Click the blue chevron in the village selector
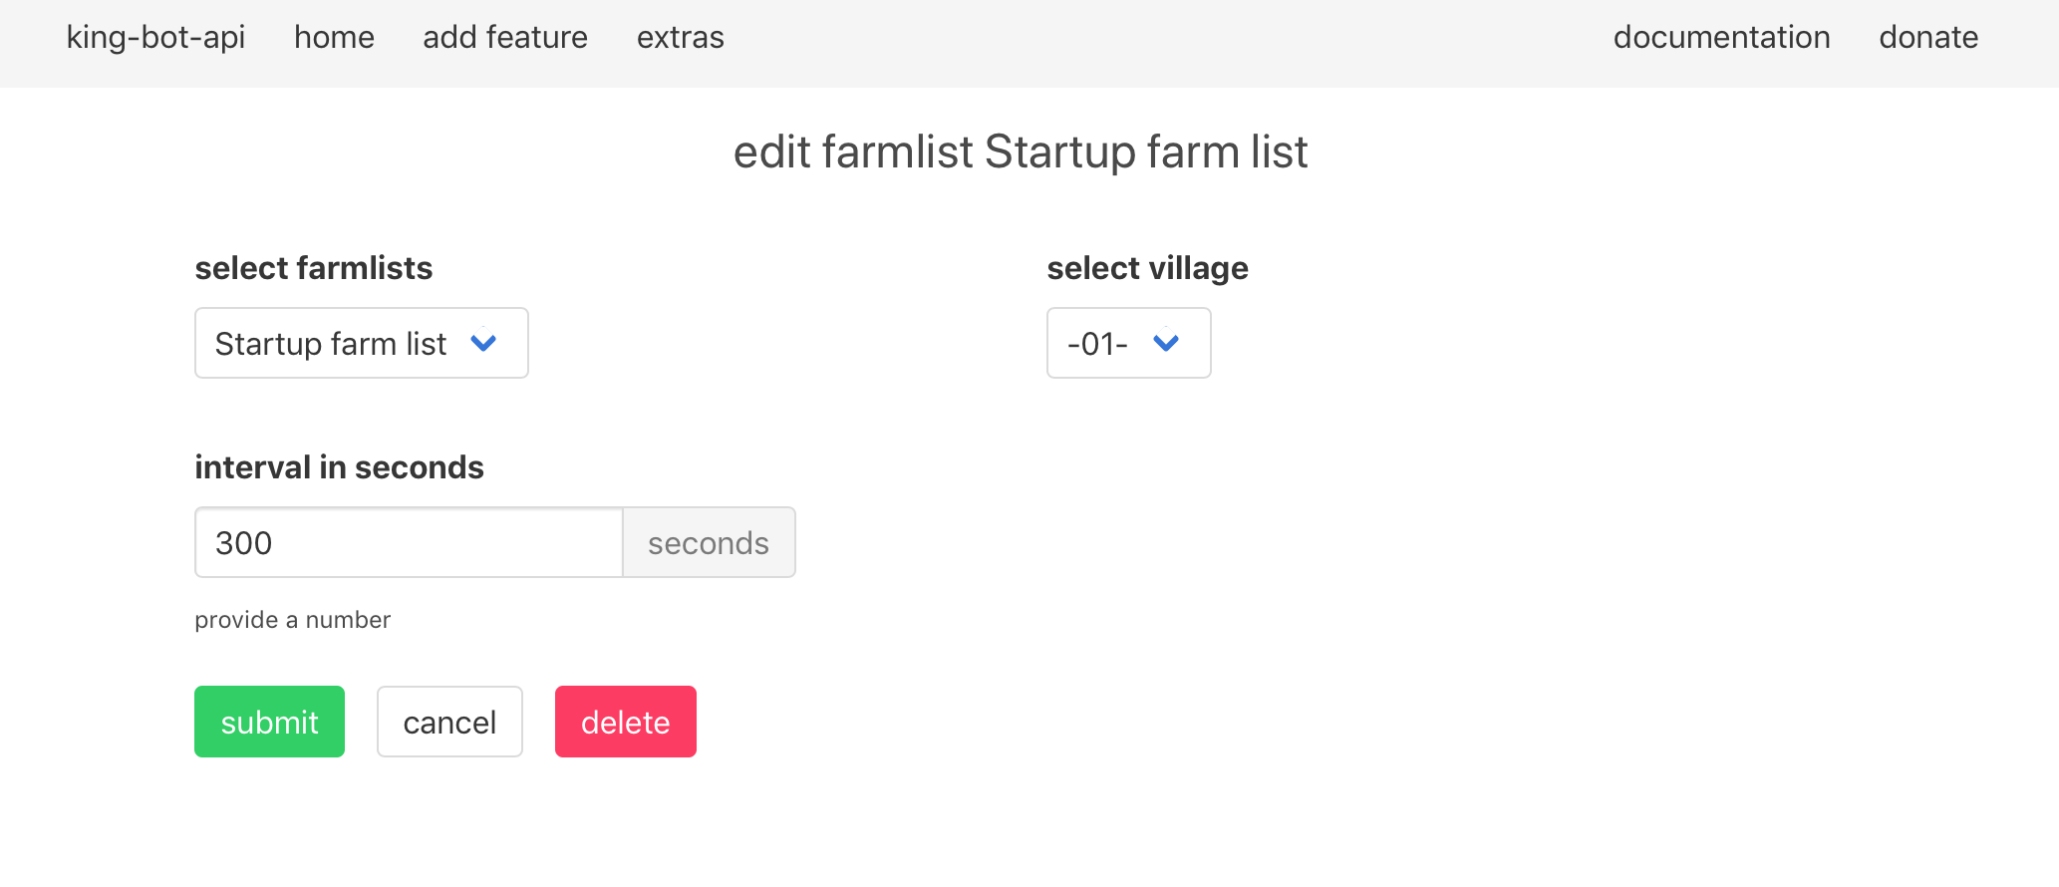 (x=1165, y=343)
